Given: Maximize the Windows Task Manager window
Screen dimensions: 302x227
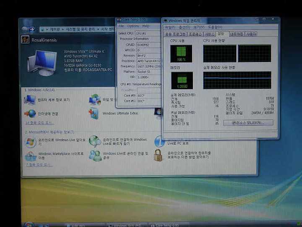Looking at the screenshot, I should [x=264, y=19].
